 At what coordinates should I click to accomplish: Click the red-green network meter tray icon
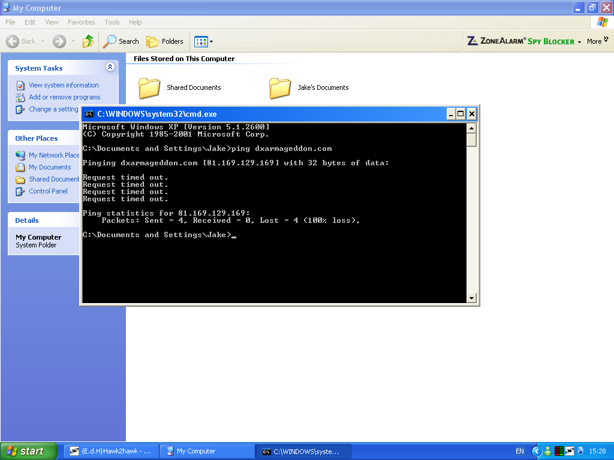click(559, 451)
